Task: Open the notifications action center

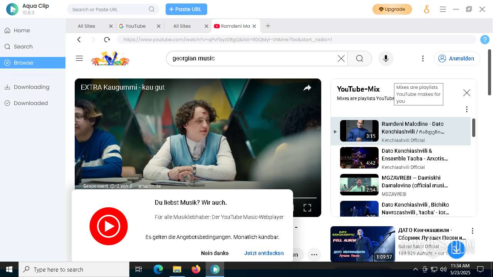Action: coord(480,269)
